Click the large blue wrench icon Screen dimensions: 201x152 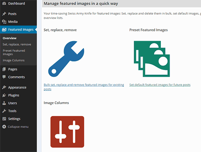66,59
